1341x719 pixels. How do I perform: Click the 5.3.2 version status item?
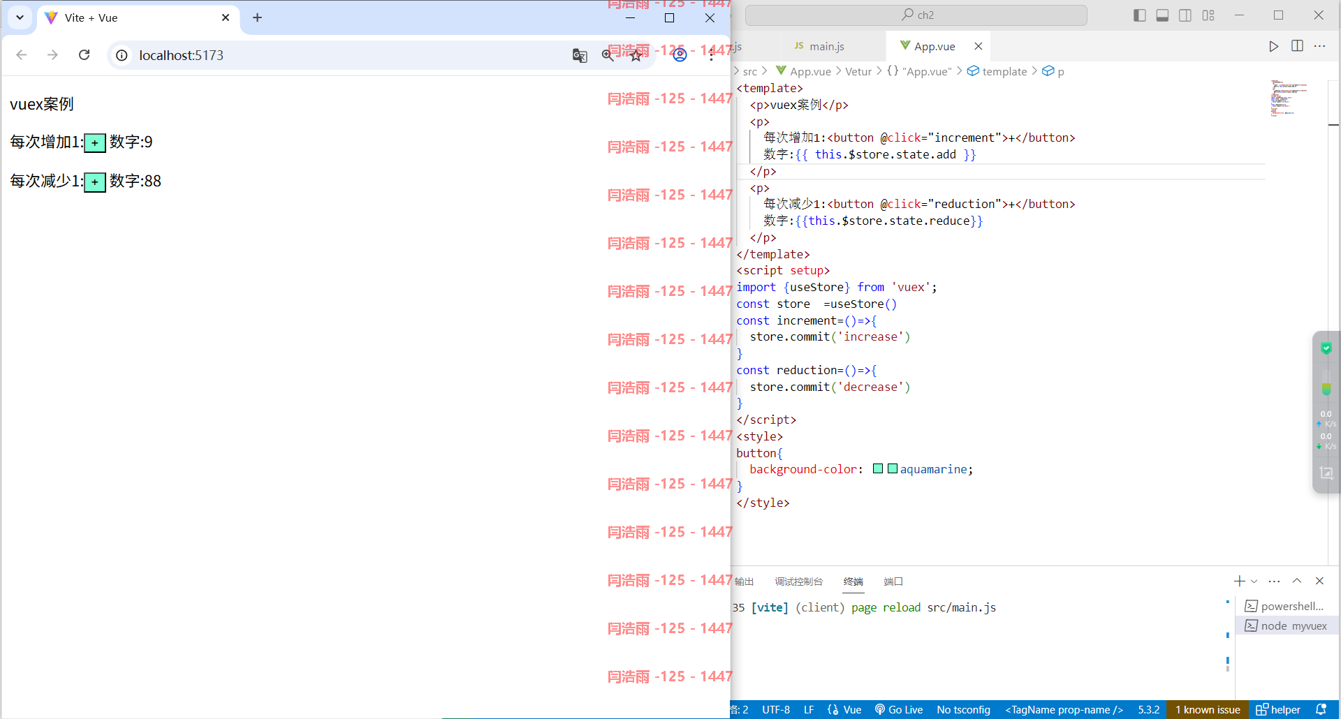(1149, 709)
